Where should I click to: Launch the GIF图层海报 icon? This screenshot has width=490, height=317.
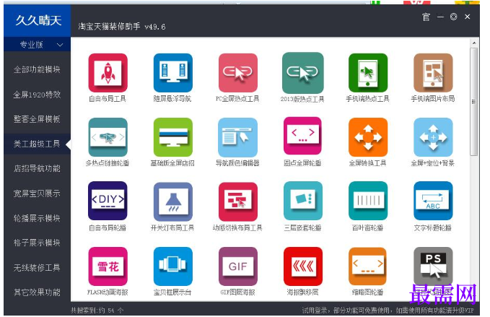[x=238, y=266]
